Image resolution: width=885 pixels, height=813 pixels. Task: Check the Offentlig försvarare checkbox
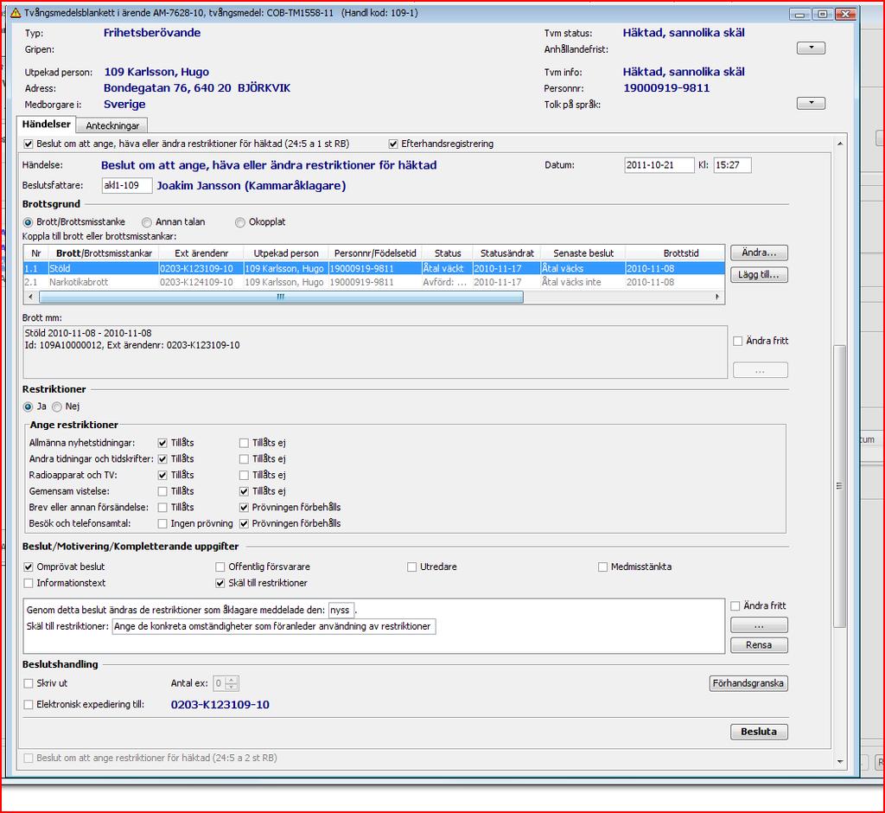tap(220, 567)
